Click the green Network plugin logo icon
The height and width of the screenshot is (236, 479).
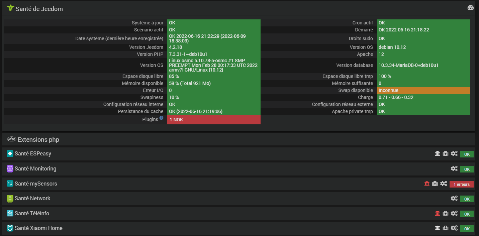[10, 198]
